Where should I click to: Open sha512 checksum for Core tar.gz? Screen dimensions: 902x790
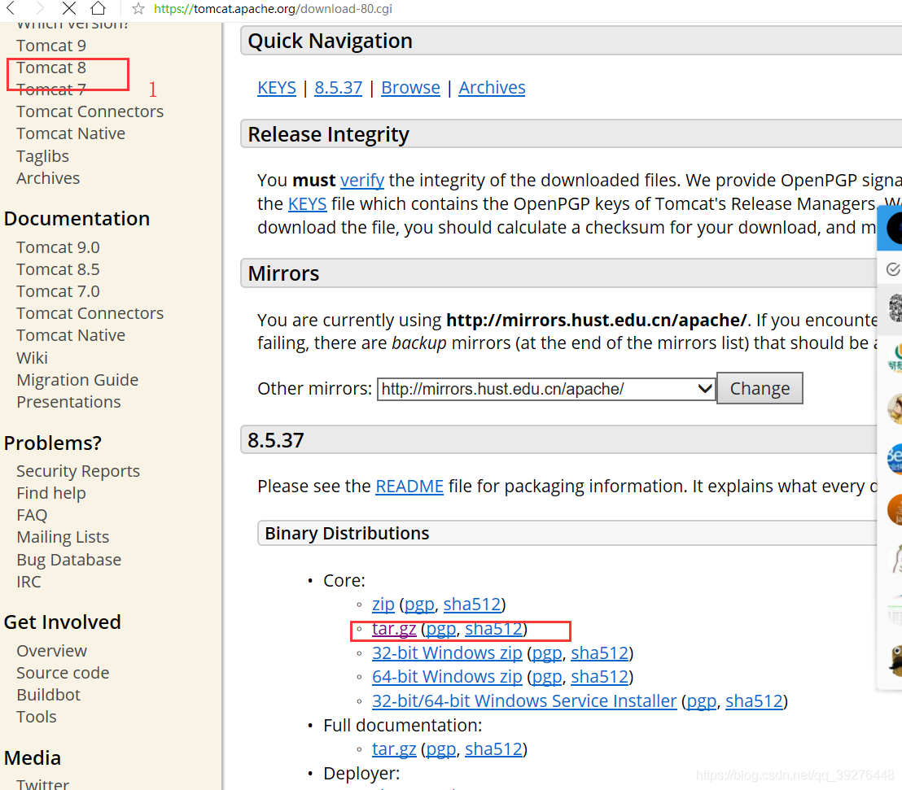click(x=494, y=629)
